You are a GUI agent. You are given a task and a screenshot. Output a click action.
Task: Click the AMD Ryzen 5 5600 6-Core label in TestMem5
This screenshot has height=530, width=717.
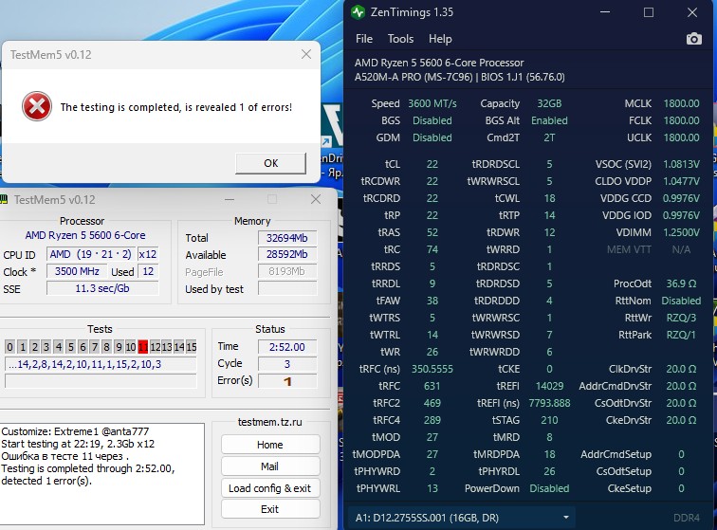tap(85, 235)
